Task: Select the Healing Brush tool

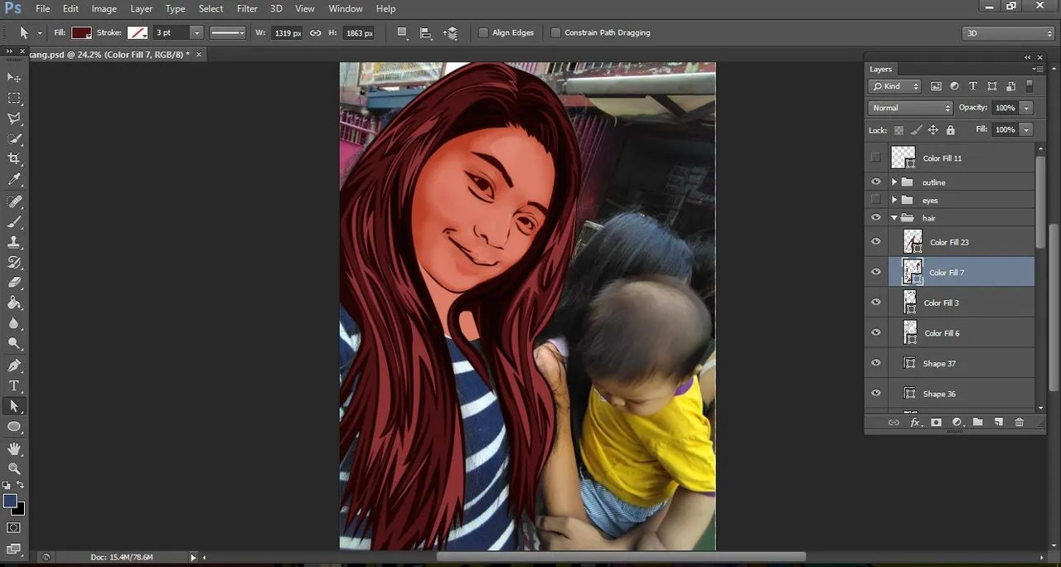Action: point(14,201)
